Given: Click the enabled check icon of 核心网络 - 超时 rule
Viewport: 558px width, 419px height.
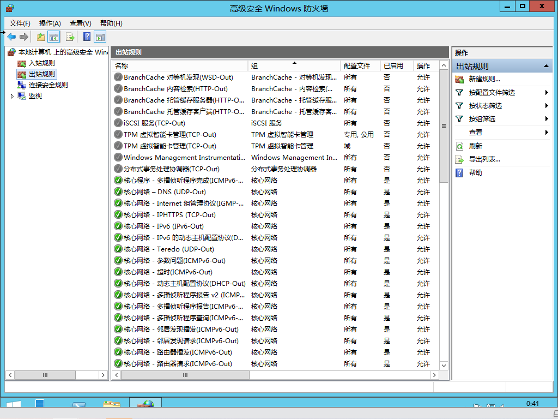Looking at the screenshot, I should tap(118, 272).
